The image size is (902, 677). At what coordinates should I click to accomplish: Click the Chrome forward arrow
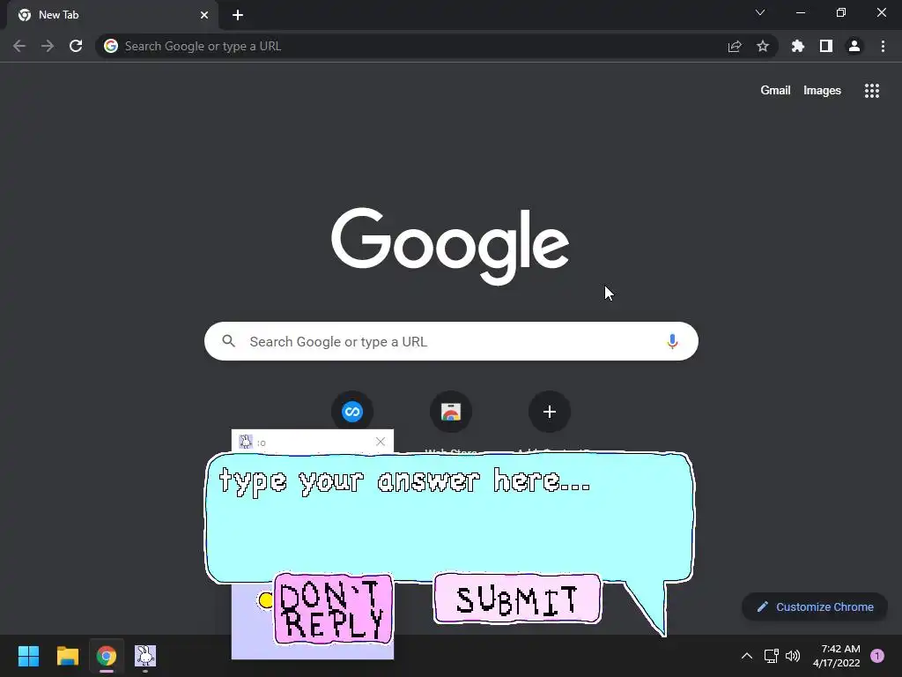click(48, 46)
